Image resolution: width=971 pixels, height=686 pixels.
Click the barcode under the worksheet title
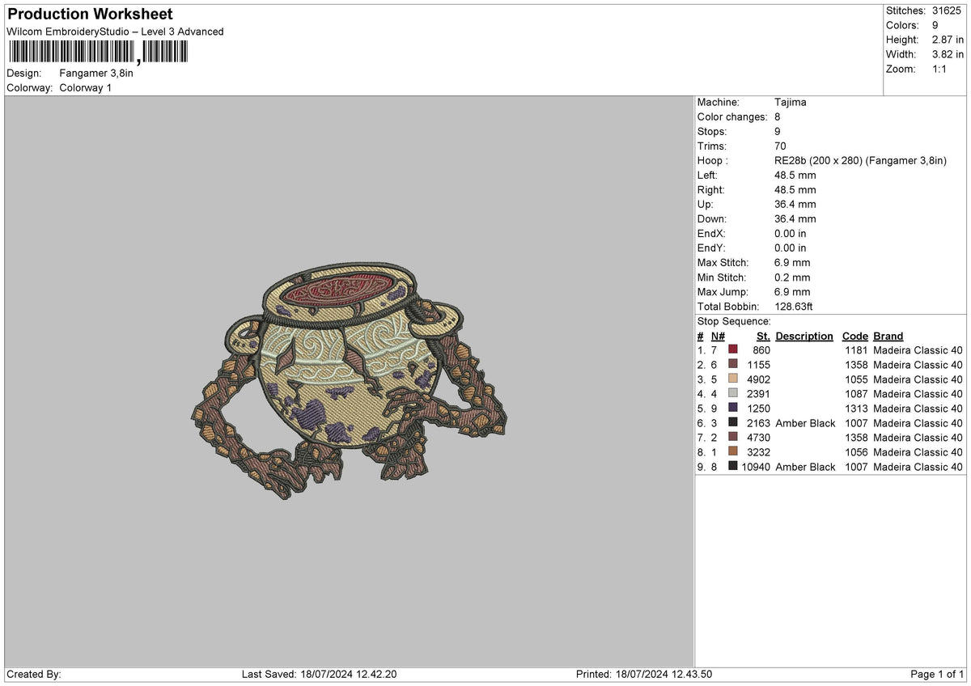tap(98, 53)
